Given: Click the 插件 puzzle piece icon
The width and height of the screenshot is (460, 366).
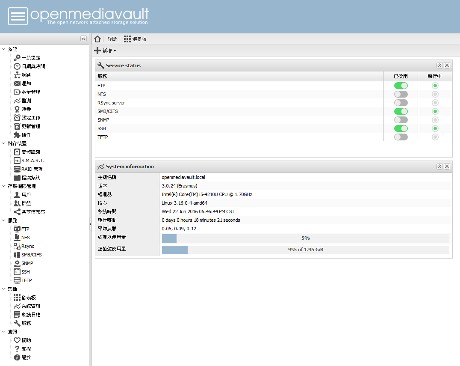Looking at the screenshot, I should [x=17, y=135].
